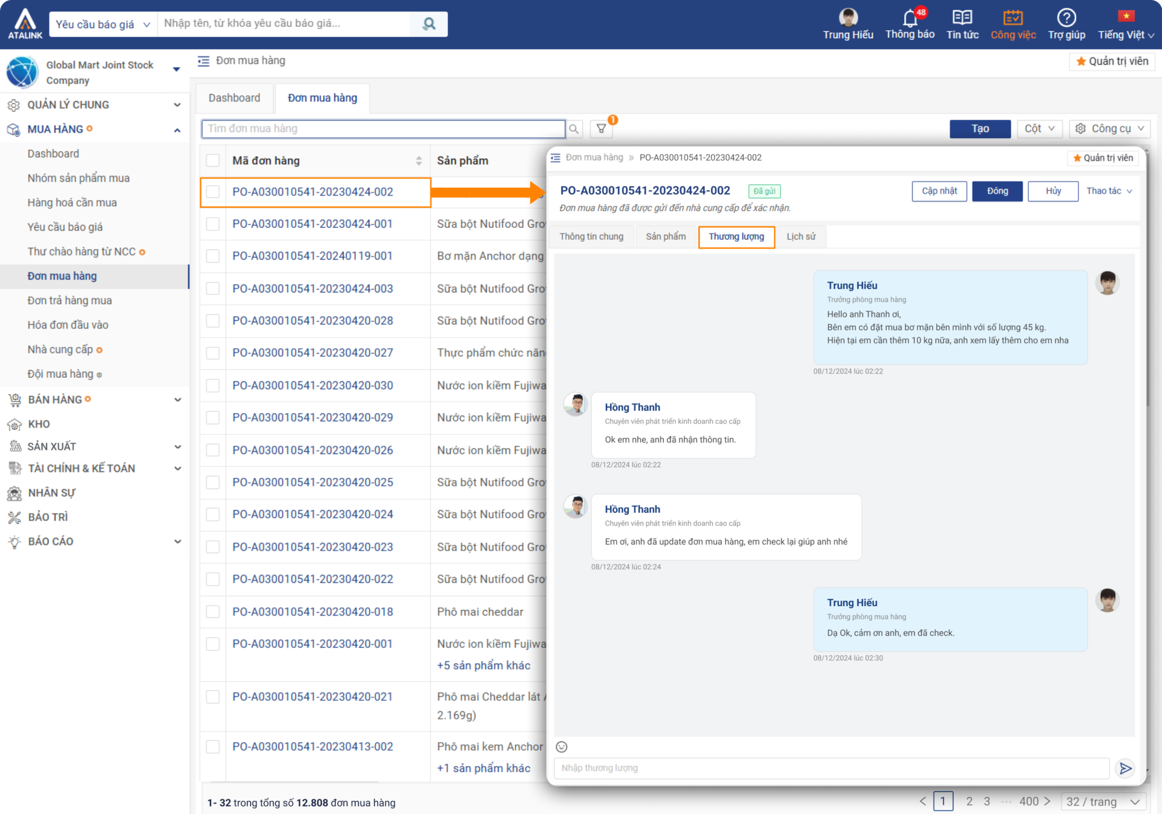Open Sản phẩm tab in popup
Screen dimensions: 1162x814
[x=666, y=237]
